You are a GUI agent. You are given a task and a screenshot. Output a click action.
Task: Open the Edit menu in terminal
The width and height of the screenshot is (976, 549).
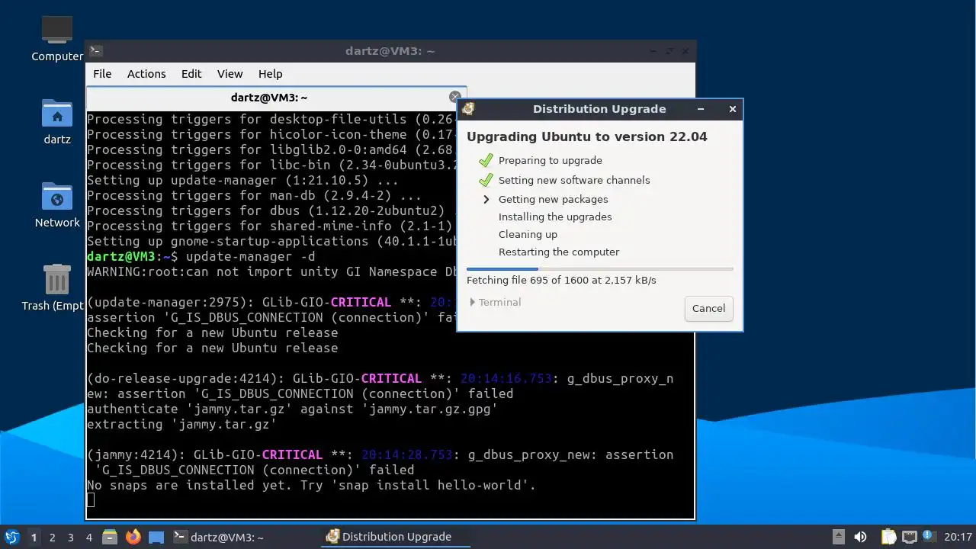(191, 74)
